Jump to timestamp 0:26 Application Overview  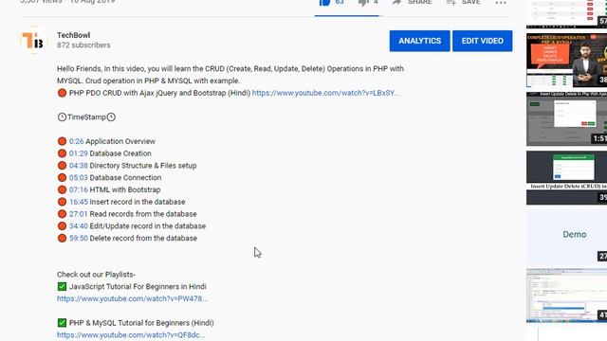pos(76,141)
